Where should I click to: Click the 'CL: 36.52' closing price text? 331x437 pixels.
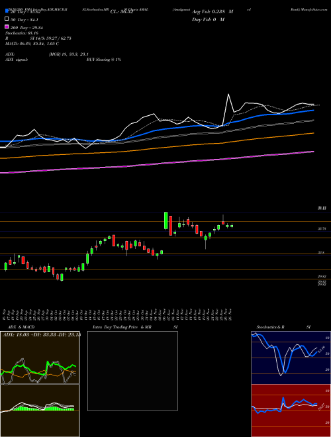122,12
